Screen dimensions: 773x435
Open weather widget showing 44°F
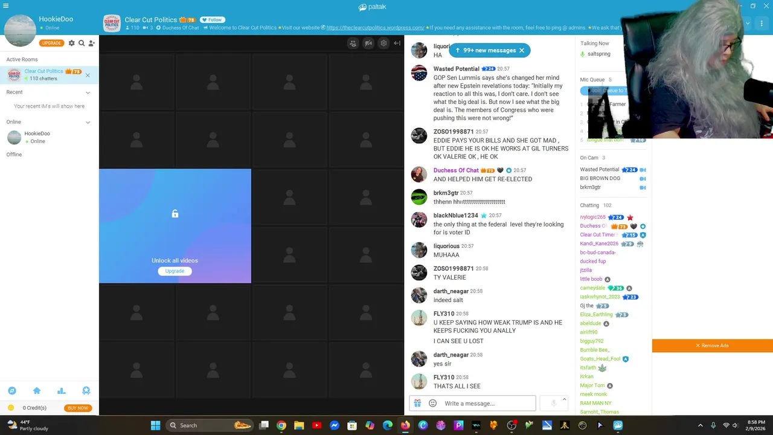pos(27,425)
